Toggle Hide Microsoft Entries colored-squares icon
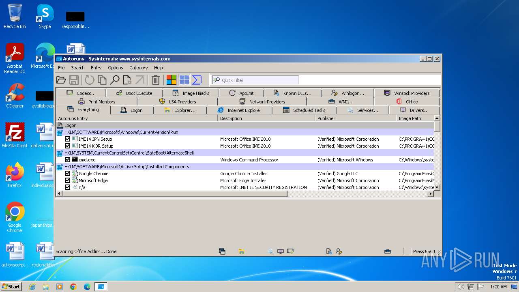The height and width of the screenshot is (292, 519). [x=172, y=80]
